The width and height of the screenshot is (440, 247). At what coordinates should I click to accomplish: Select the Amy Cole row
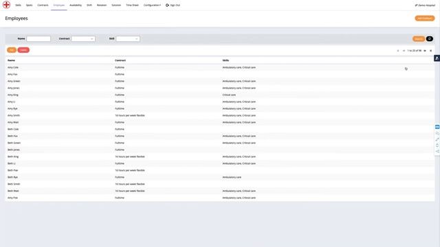tap(220, 67)
